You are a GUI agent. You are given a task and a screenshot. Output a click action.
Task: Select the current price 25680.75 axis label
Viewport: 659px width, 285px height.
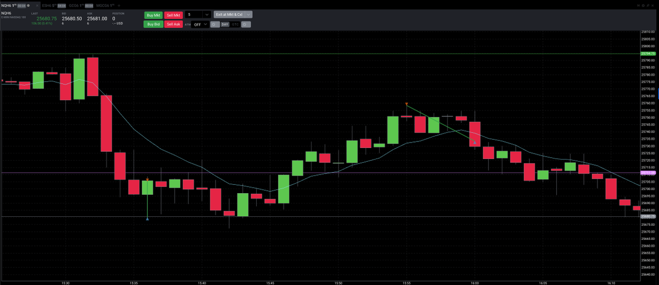coord(648,216)
